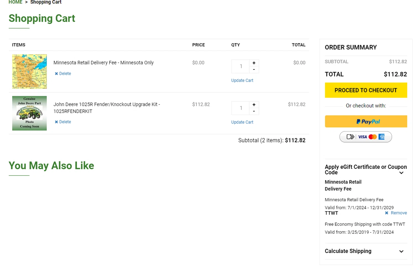Increase Minnesota Delivery Fee quantity with plus

(254, 63)
